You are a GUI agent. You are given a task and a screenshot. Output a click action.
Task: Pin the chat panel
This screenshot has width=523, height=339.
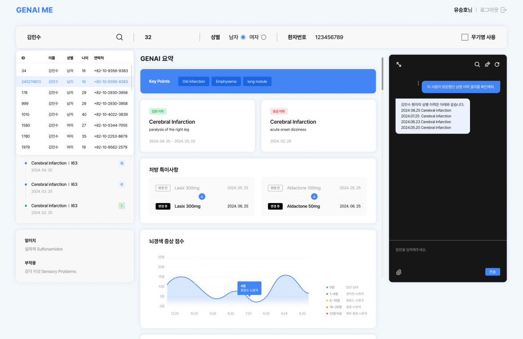(x=487, y=65)
